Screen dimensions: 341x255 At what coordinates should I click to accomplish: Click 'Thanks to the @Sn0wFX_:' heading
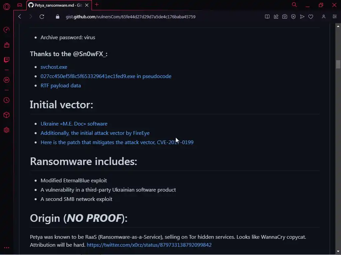click(x=69, y=54)
